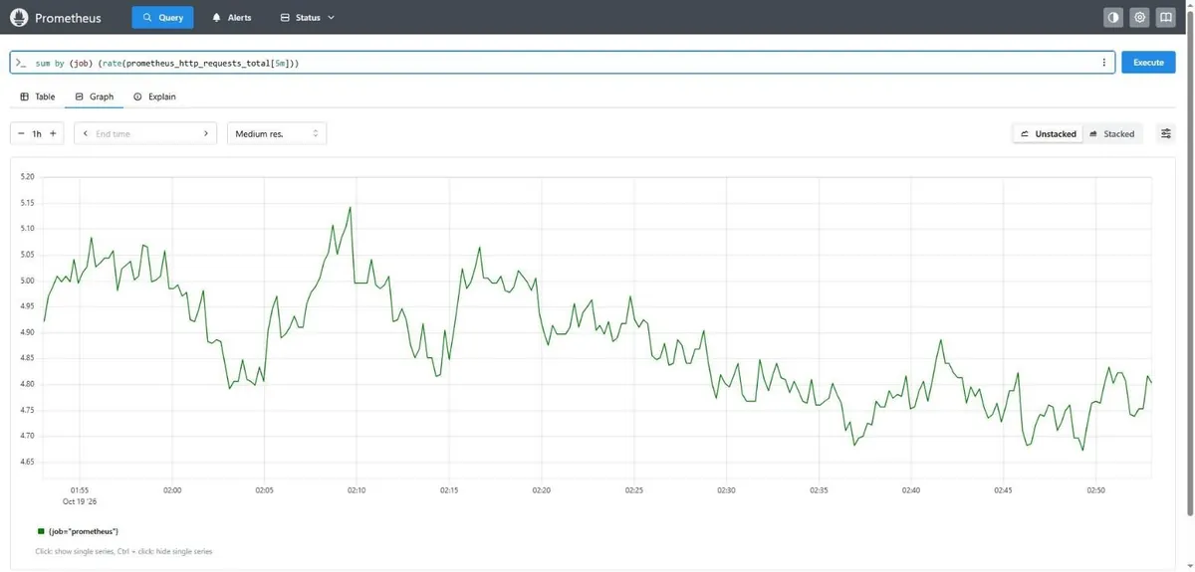Select the Stacked graph mode

[x=1111, y=133]
